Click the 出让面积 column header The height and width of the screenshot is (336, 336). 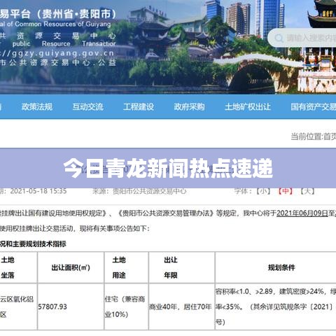(71, 267)
